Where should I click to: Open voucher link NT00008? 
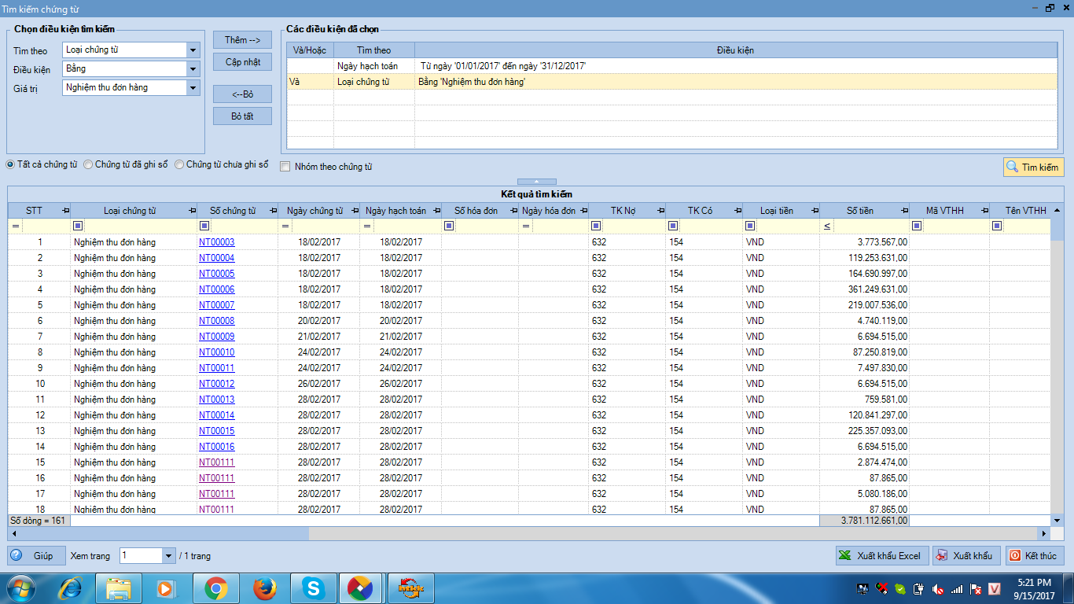(x=216, y=321)
